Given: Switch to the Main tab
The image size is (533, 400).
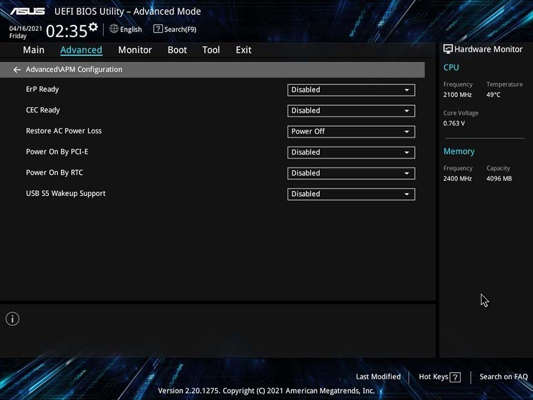Looking at the screenshot, I should [x=34, y=50].
